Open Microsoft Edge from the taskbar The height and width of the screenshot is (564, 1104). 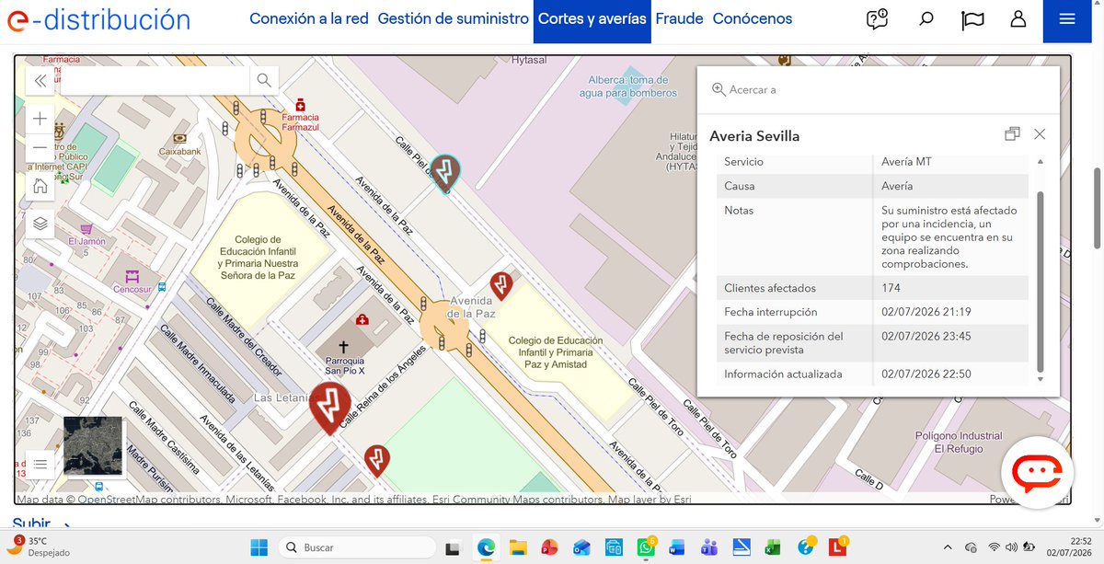tap(486, 547)
